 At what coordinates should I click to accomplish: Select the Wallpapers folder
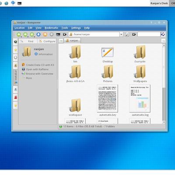140,74
